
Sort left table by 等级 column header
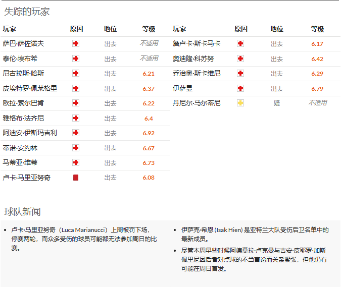point(149,29)
